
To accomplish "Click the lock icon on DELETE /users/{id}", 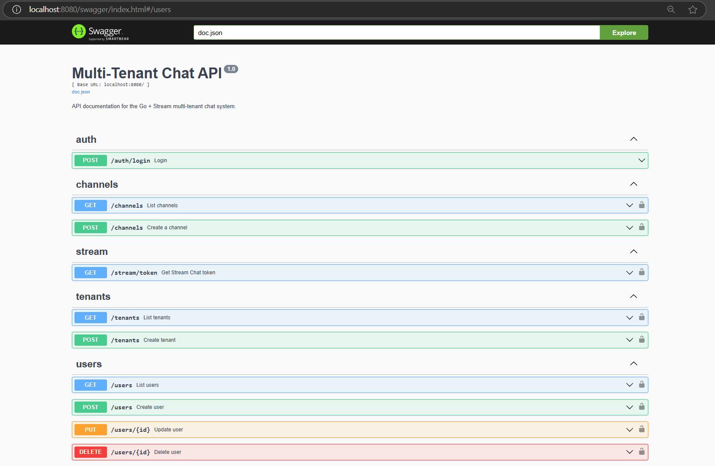I will coord(641,452).
